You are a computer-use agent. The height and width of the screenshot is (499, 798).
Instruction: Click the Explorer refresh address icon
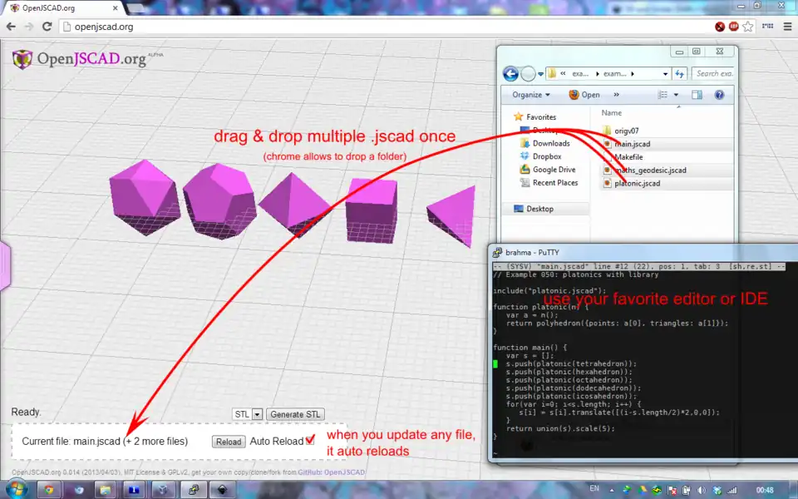(680, 73)
